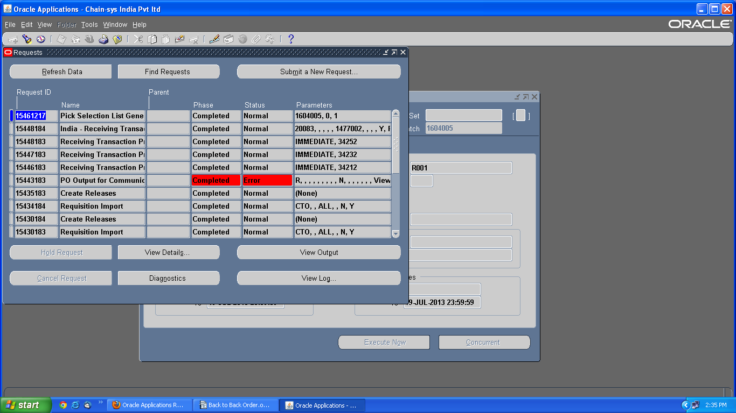
Task: Click the Clear Record eraser icon
Action: tap(180, 39)
